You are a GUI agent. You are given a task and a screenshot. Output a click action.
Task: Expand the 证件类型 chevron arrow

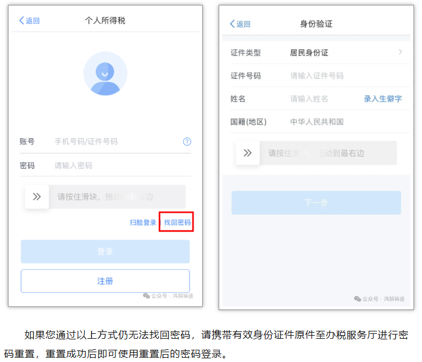[400, 52]
